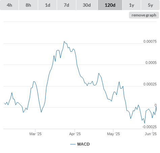160x153 pixels.
Task: Click the 0 y-axis value
Action: (x=156, y=105)
